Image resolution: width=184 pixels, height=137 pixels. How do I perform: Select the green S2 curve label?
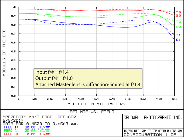coord(178,27)
